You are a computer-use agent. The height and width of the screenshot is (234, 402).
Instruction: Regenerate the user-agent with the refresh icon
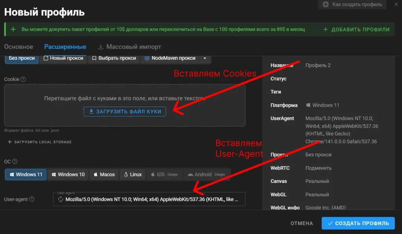tap(60, 199)
